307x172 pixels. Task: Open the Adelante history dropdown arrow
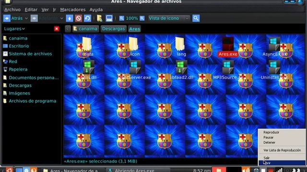[x=61, y=18]
